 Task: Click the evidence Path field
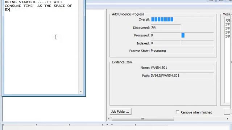pos(182,75)
